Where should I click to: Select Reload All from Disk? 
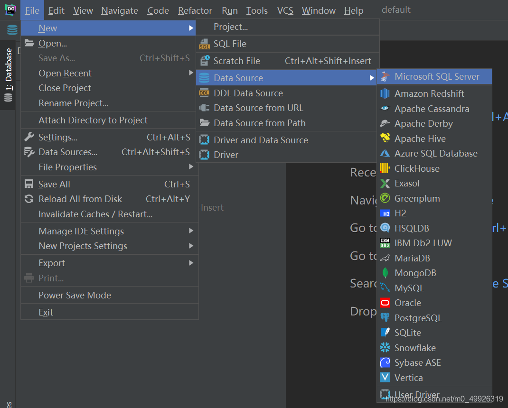click(110, 199)
